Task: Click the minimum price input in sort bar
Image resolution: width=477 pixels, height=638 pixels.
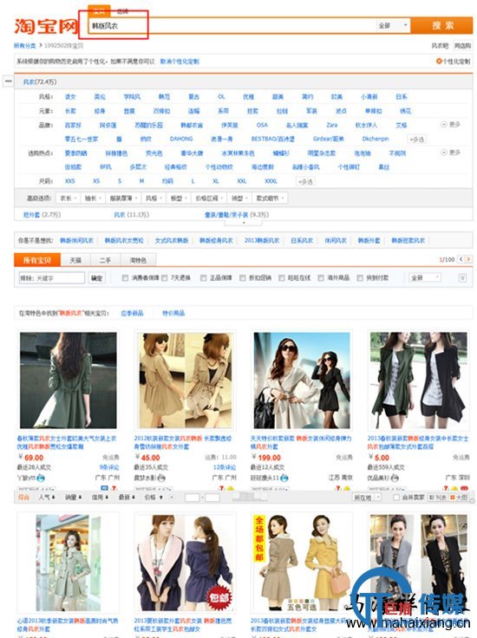Action: 193,498
